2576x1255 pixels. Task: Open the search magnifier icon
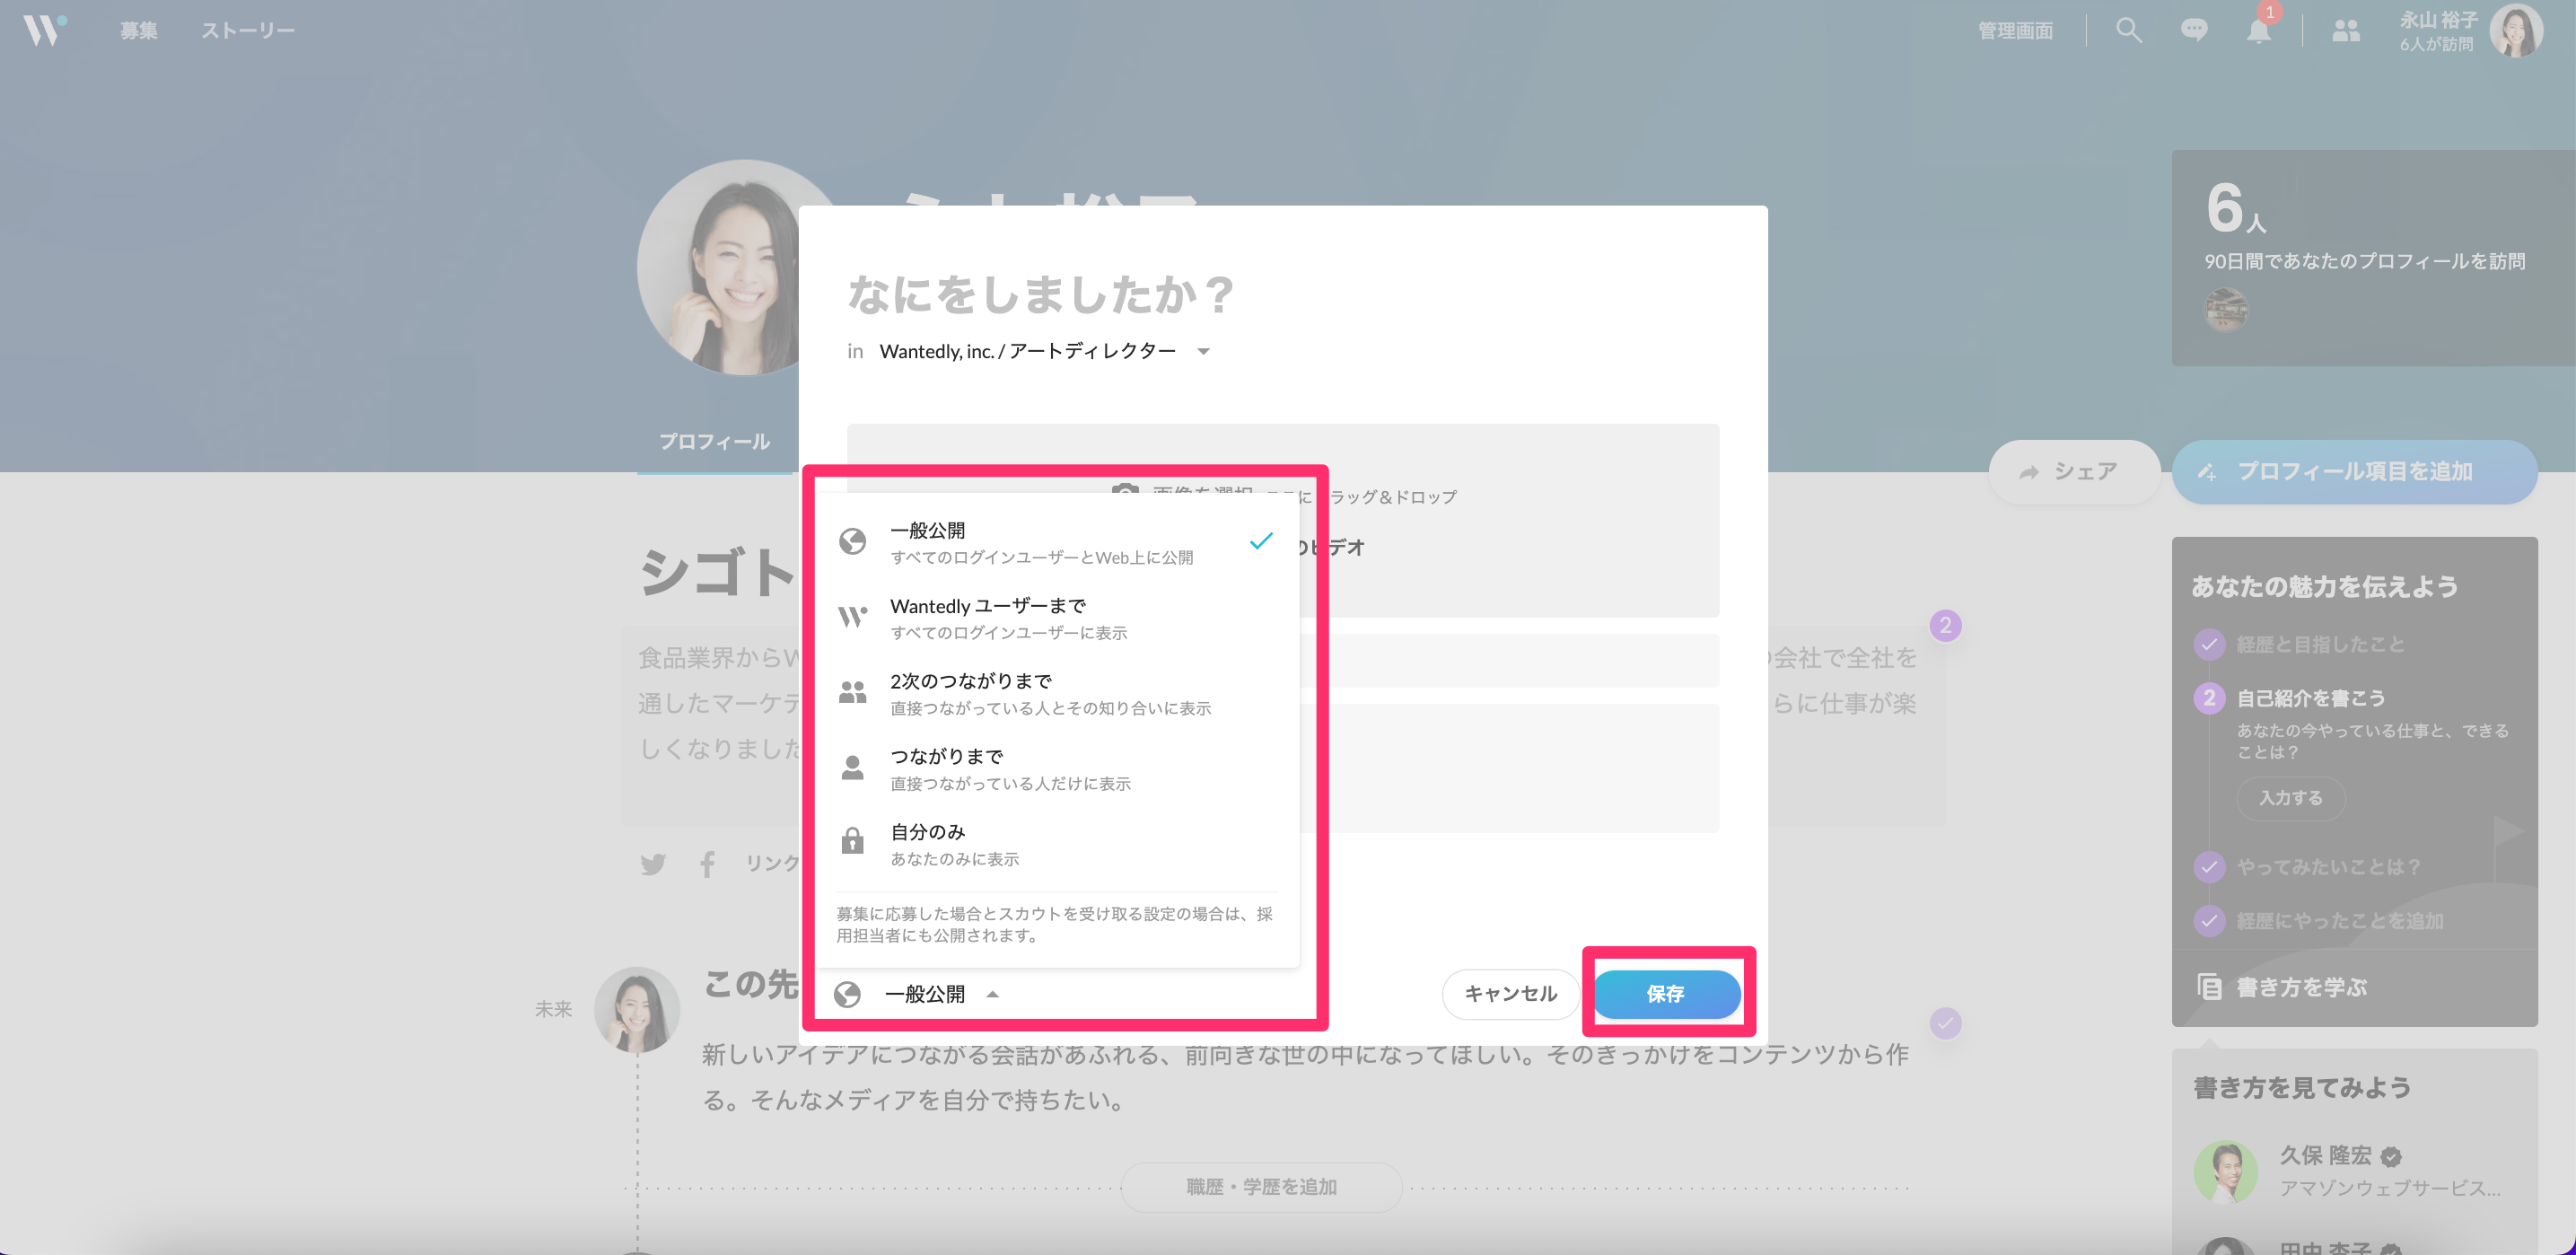point(2128,30)
